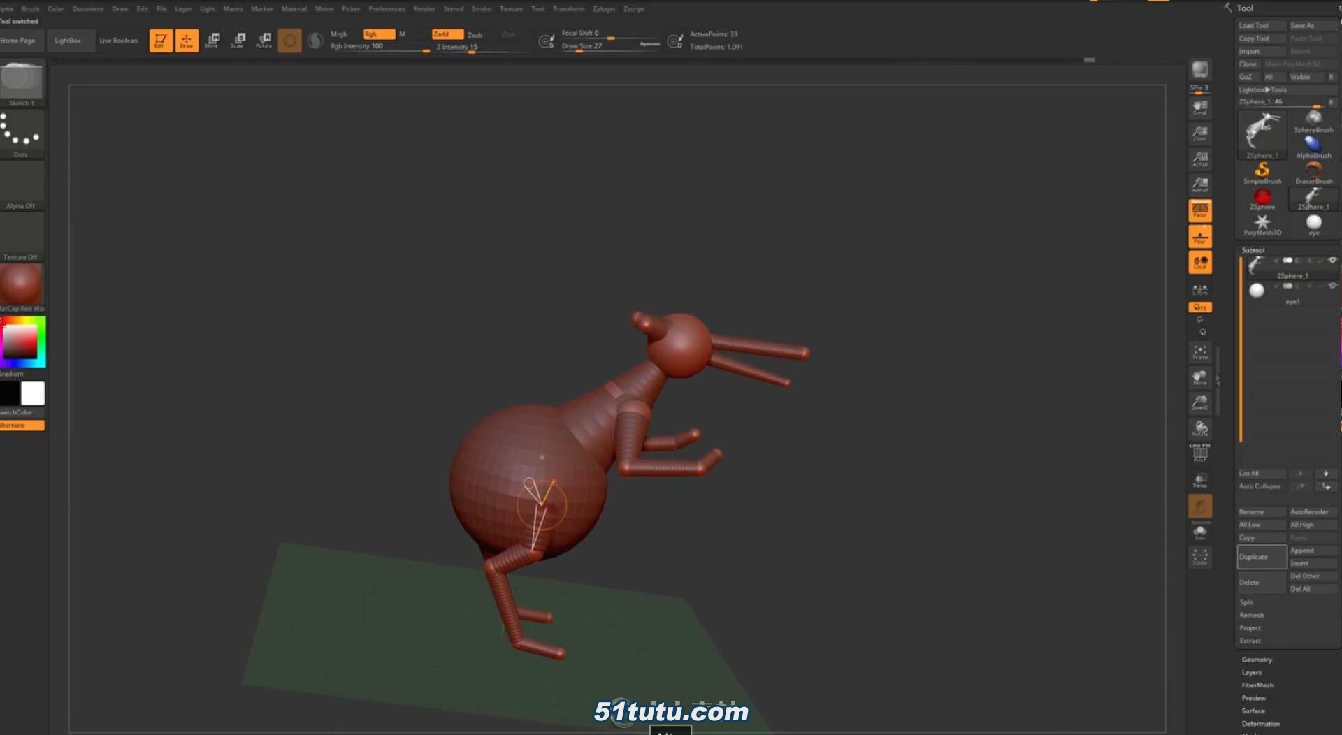Open LightBox from top shelf

(68, 41)
